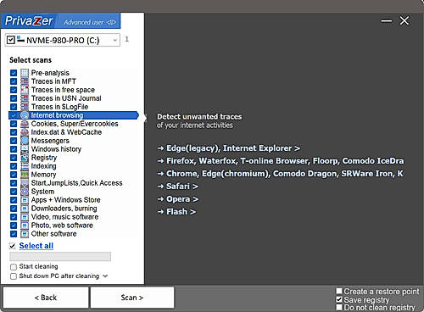Click the Cookies, Super/Evercookies icon
This screenshot has width=424, height=312.
25,124
